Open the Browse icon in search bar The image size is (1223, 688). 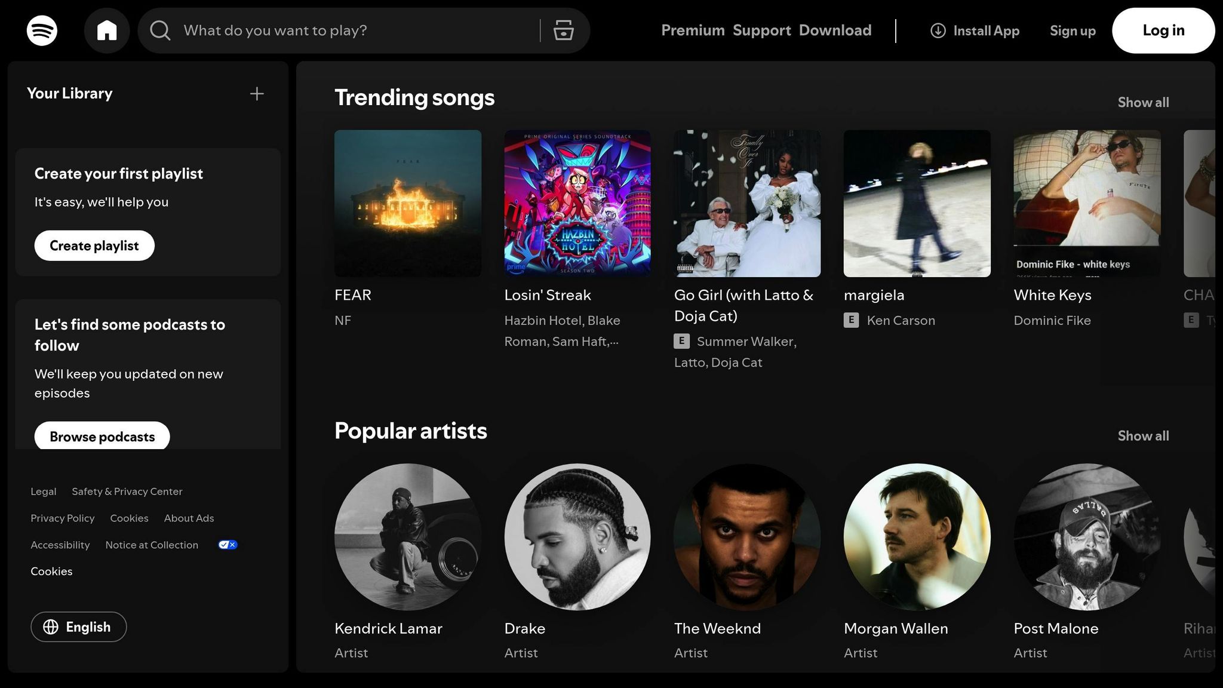click(563, 30)
